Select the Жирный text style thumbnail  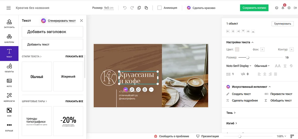tap(68, 76)
